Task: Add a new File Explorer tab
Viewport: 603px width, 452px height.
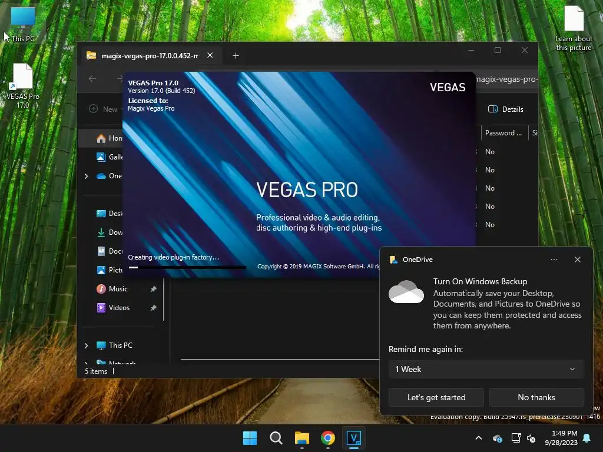Action: pyautogui.click(x=236, y=56)
